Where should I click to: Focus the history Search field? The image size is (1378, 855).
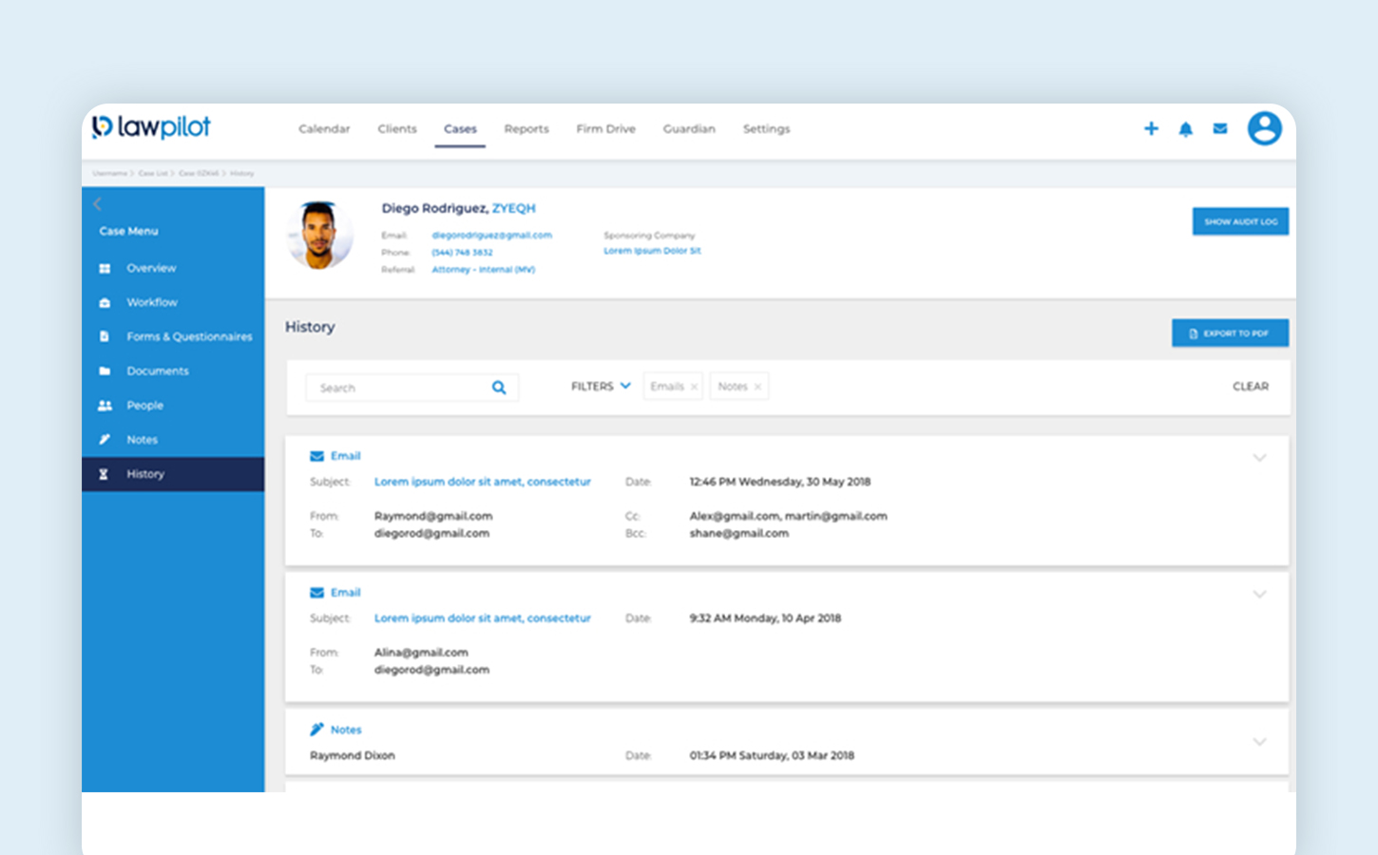tap(411, 388)
